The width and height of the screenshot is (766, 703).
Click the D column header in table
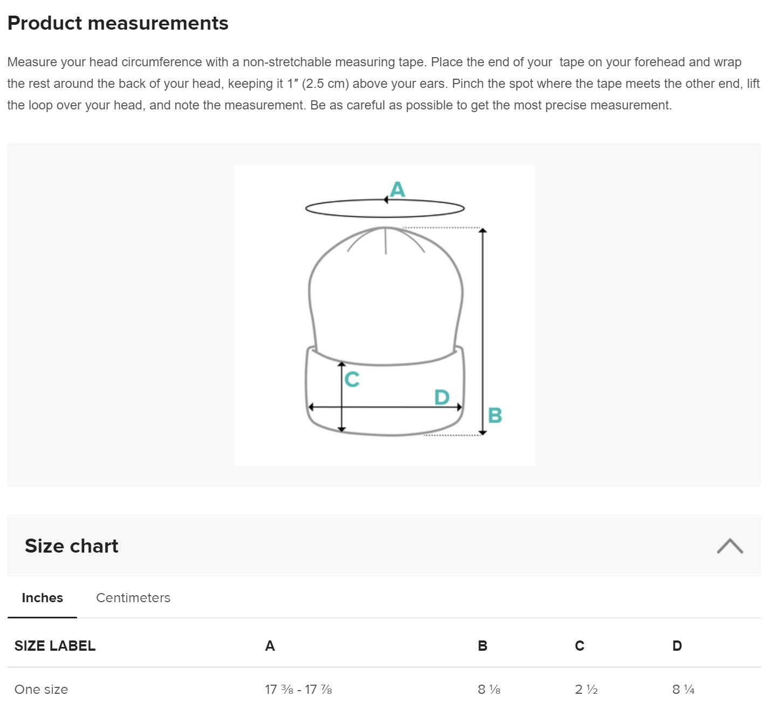click(x=677, y=646)
